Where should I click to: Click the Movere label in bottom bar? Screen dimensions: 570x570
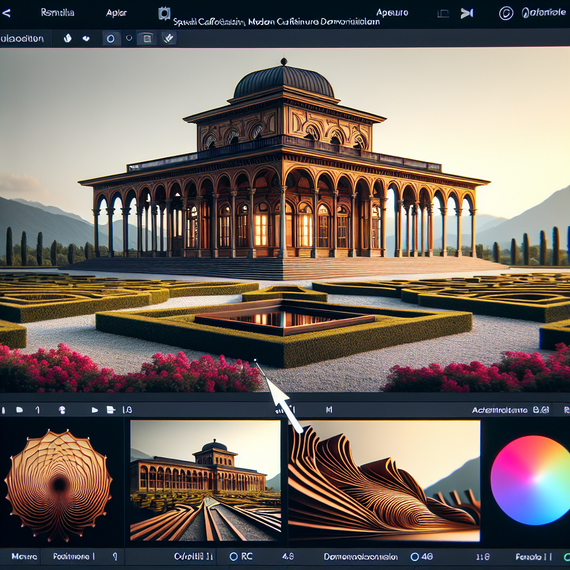coord(23,556)
